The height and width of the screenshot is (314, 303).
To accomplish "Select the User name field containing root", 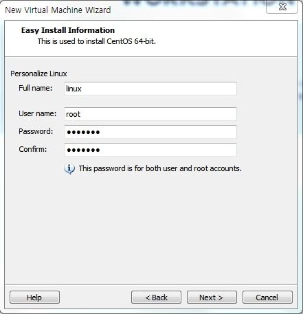I will click(150, 114).
